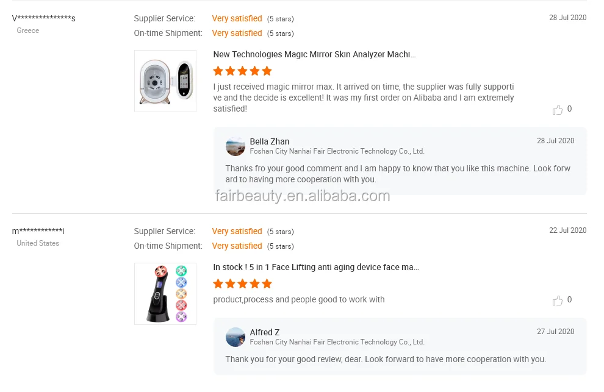Click the like count beside the Greece review
Screen dimensions: 604x392
(x=569, y=109)
